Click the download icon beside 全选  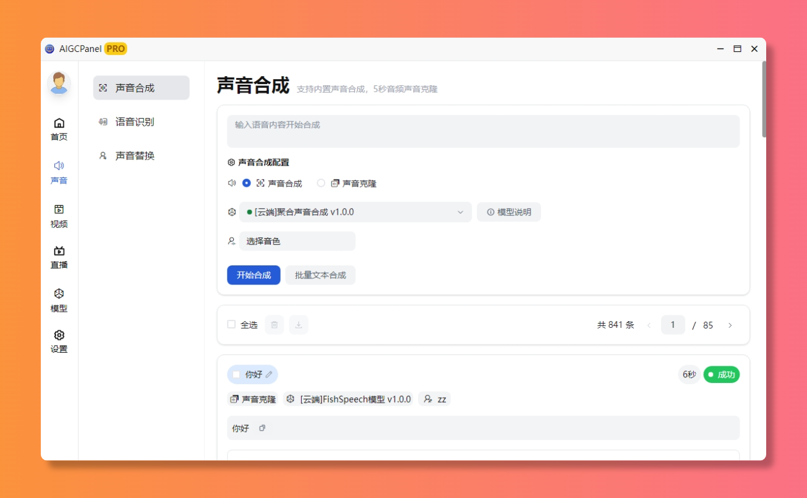[298, 325]
